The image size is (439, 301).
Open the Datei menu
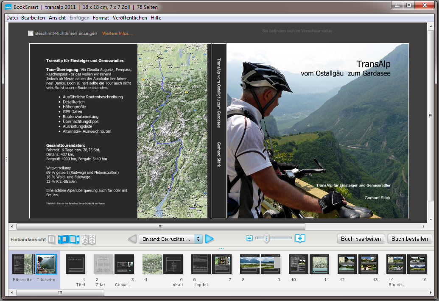12,18
